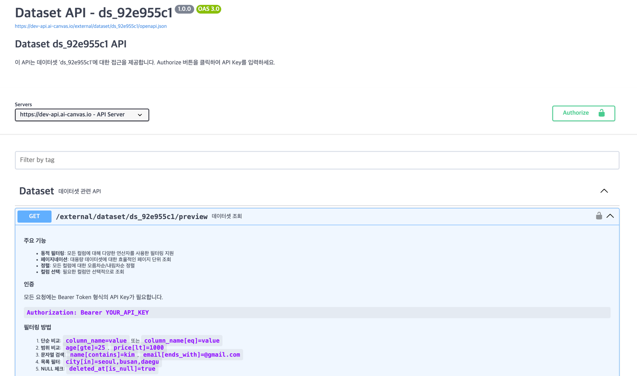Click the green OAS 3.0 badge
Viewport: 637px width, 376px height.
[209, 9]
